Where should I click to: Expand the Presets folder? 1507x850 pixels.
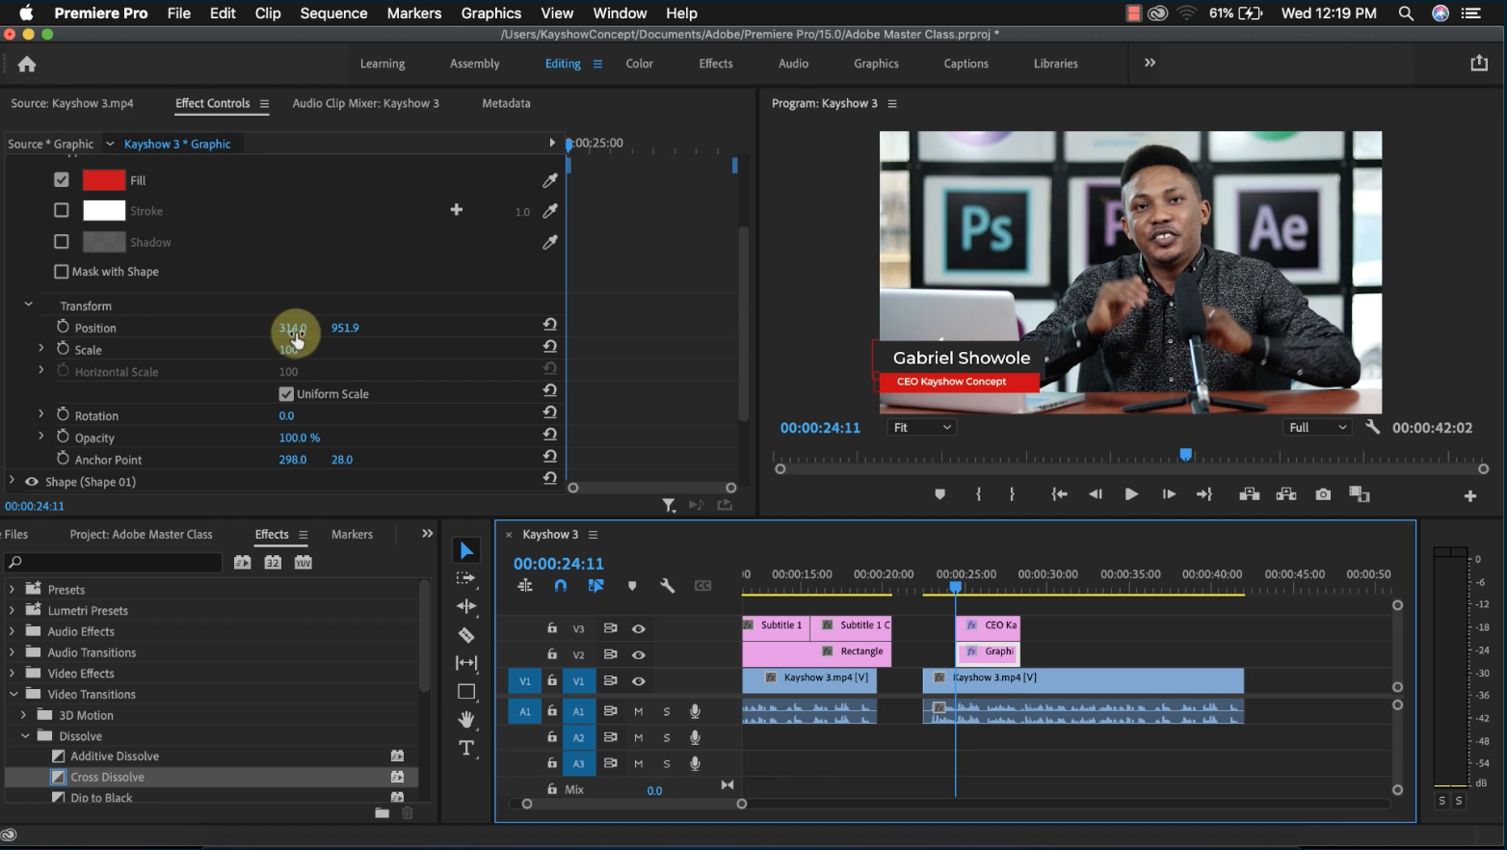(13, 589)
